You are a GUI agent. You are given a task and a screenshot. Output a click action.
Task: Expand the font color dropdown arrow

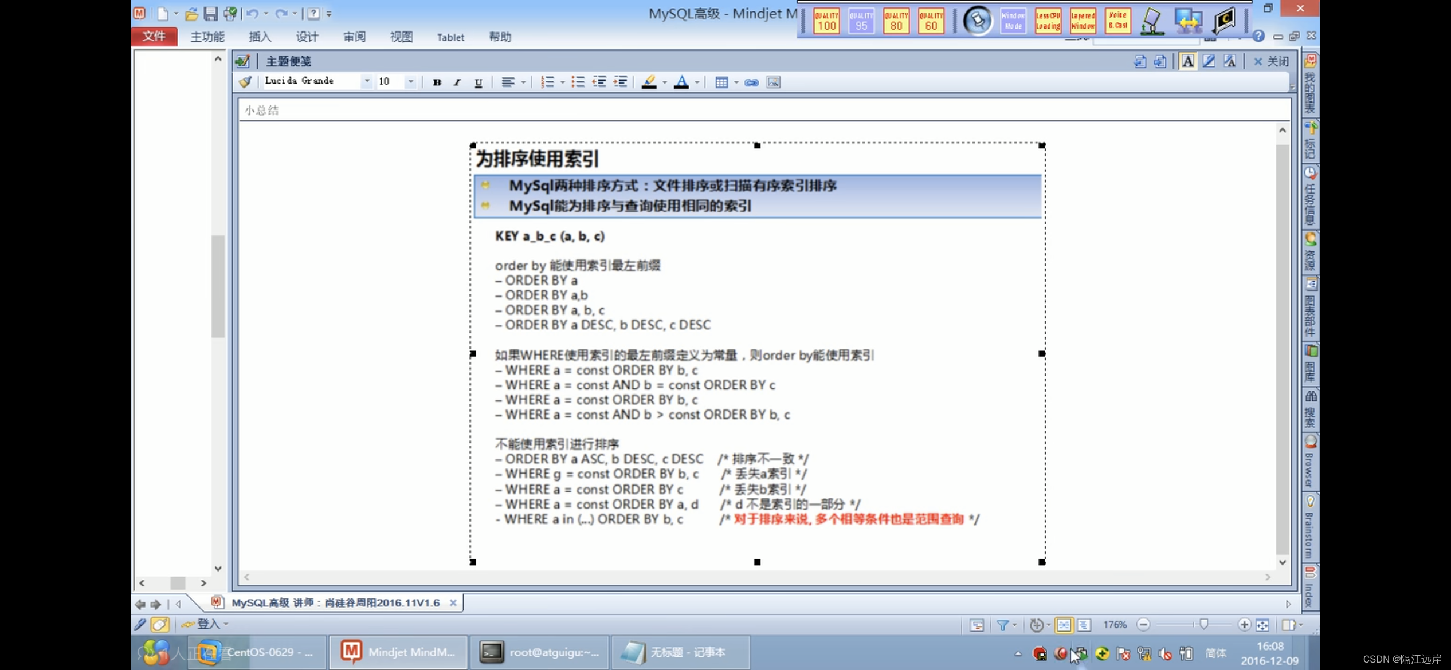[x=697, y=82]
